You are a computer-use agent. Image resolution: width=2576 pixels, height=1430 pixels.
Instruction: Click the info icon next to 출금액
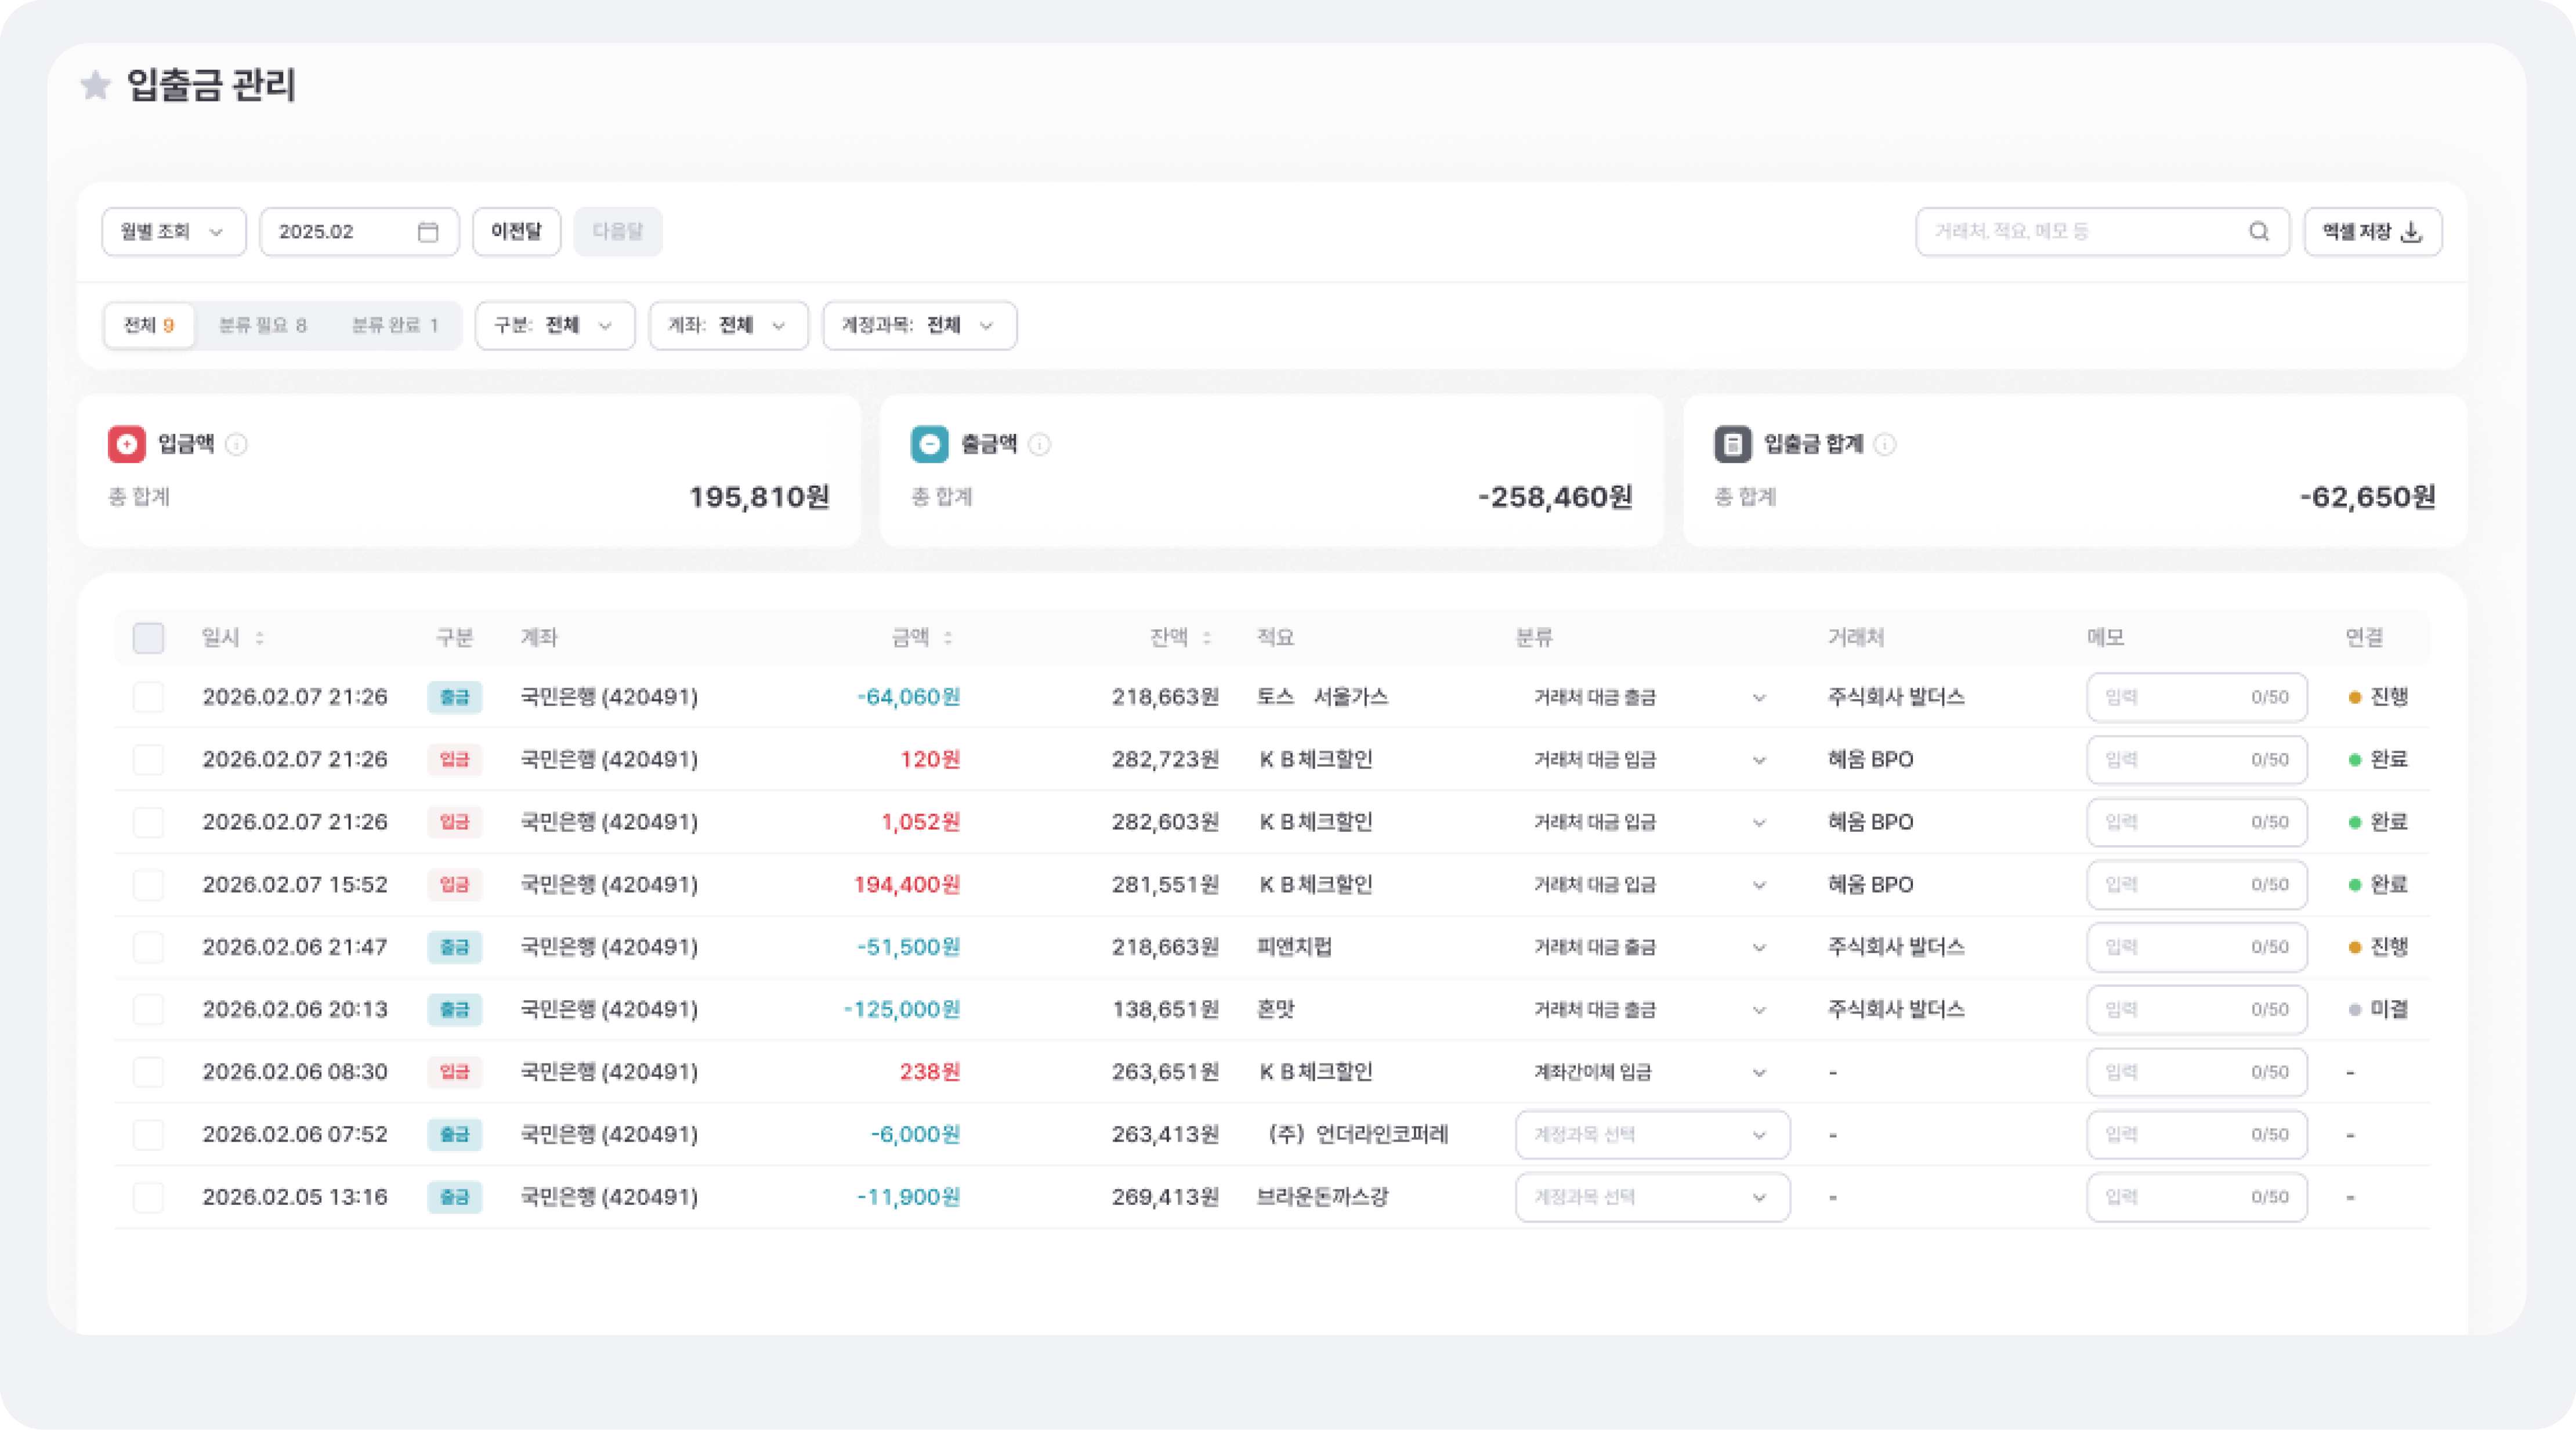[1039, 444]
